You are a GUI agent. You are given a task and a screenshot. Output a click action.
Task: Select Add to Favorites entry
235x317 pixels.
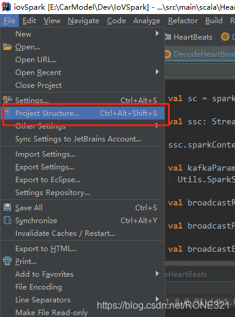[82, 274]
